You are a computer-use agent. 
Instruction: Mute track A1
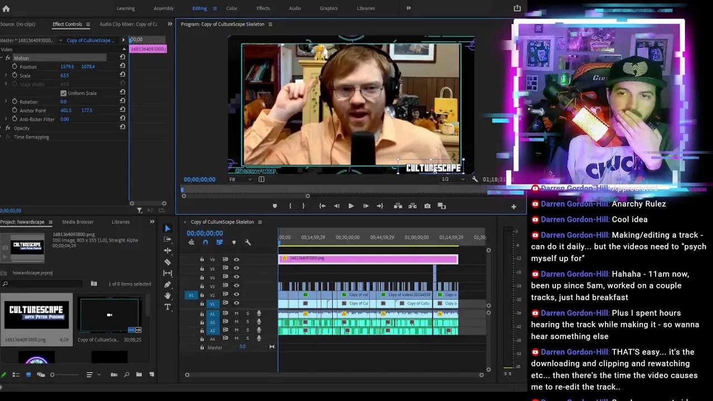pos(236,314)
